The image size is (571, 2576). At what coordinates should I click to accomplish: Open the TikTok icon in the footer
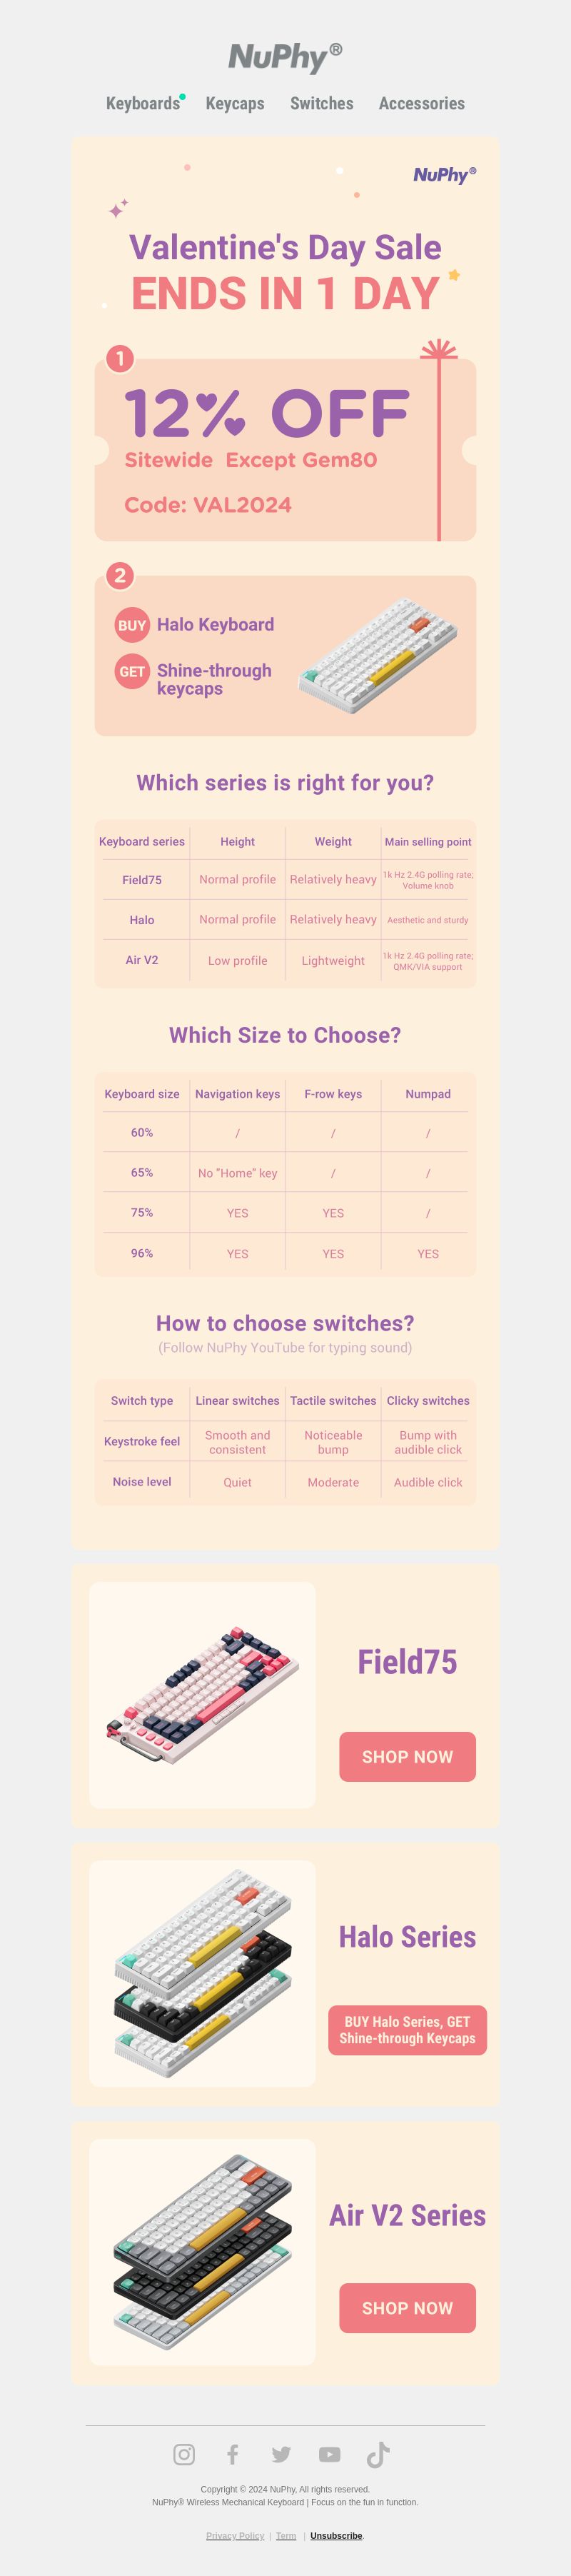[x=378, y=2454]
